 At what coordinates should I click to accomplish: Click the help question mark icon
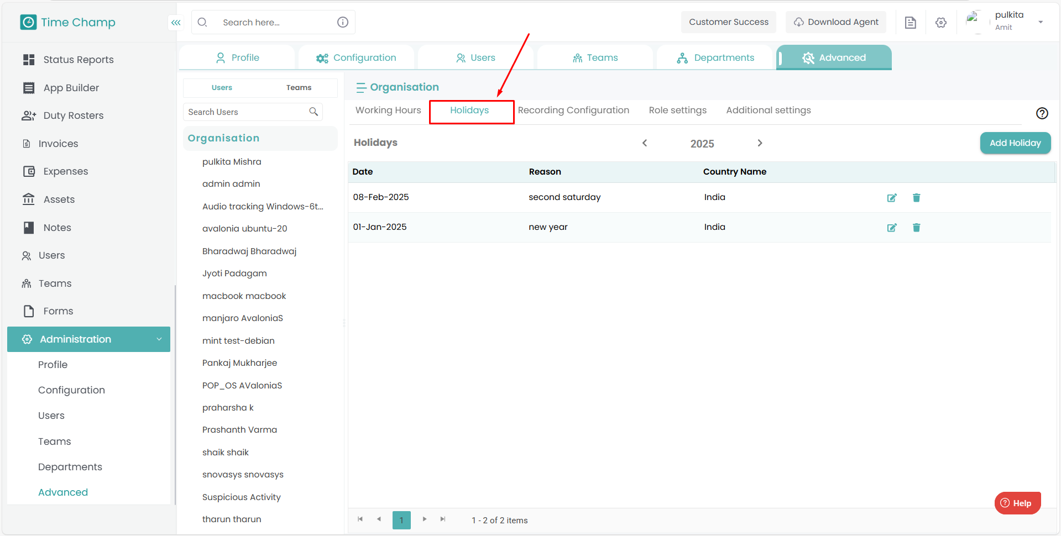tap(1042, 113)
